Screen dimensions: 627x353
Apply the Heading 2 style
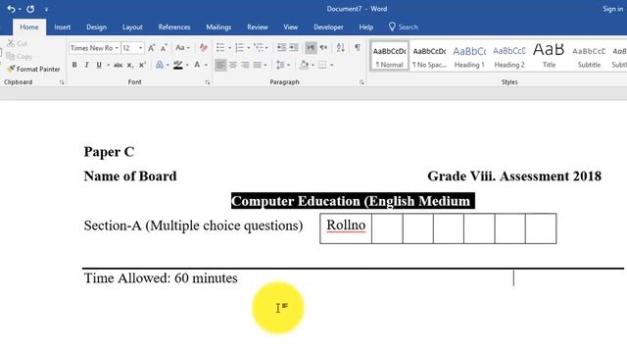(x=509, y=56)
